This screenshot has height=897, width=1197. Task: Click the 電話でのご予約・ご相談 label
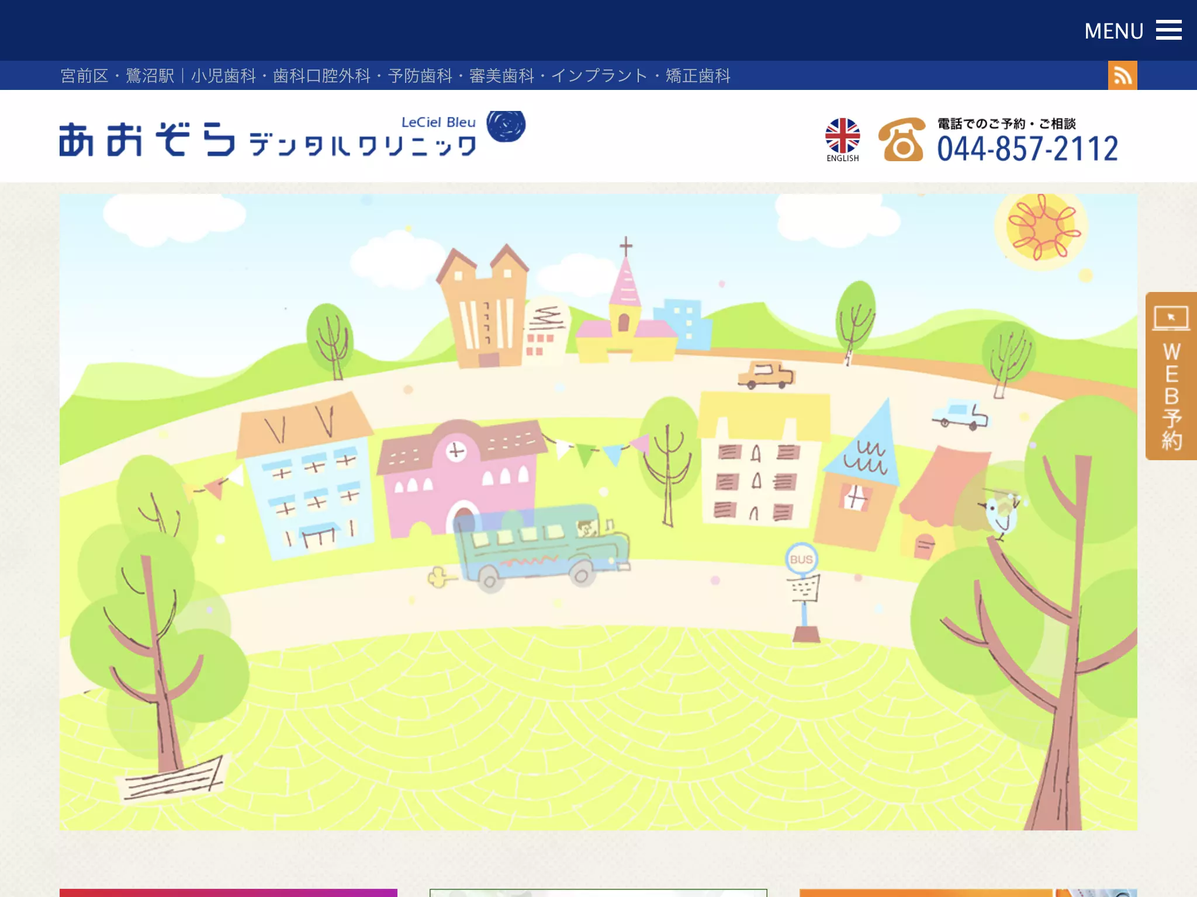click(1006, 124)
